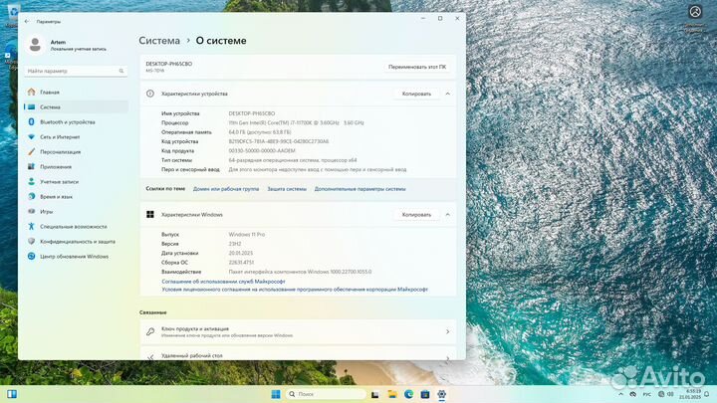Click the Settings gear icon on the taskbar
Image resolution: width=717 pixels, height=403 pixels.
point(442,394)
